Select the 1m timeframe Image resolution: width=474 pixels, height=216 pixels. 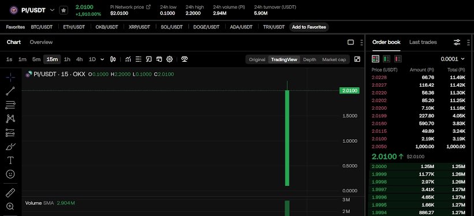click(x=23, y=59)
